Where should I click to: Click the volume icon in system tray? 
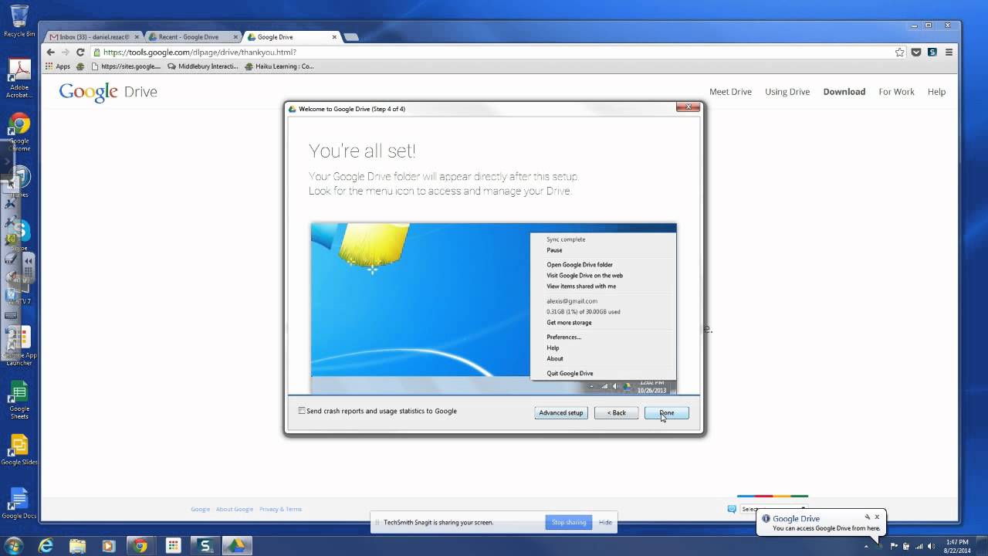pos(932,546)
